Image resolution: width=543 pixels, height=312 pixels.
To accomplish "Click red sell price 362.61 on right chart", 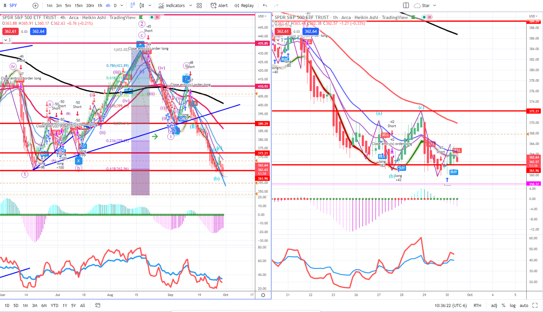I will (283, 31).
